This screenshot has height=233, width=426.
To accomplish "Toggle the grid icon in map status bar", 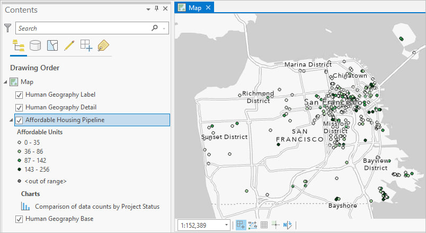I will (264, 225).
